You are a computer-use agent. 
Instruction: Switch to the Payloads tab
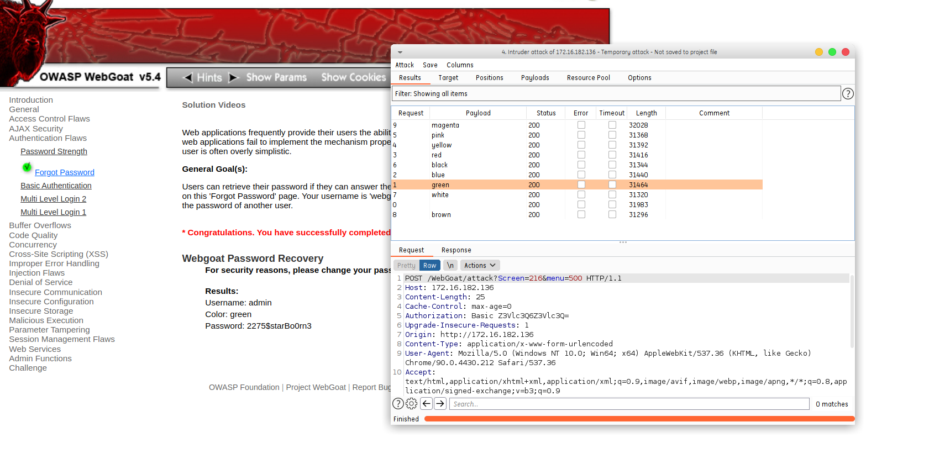point(535,78)
